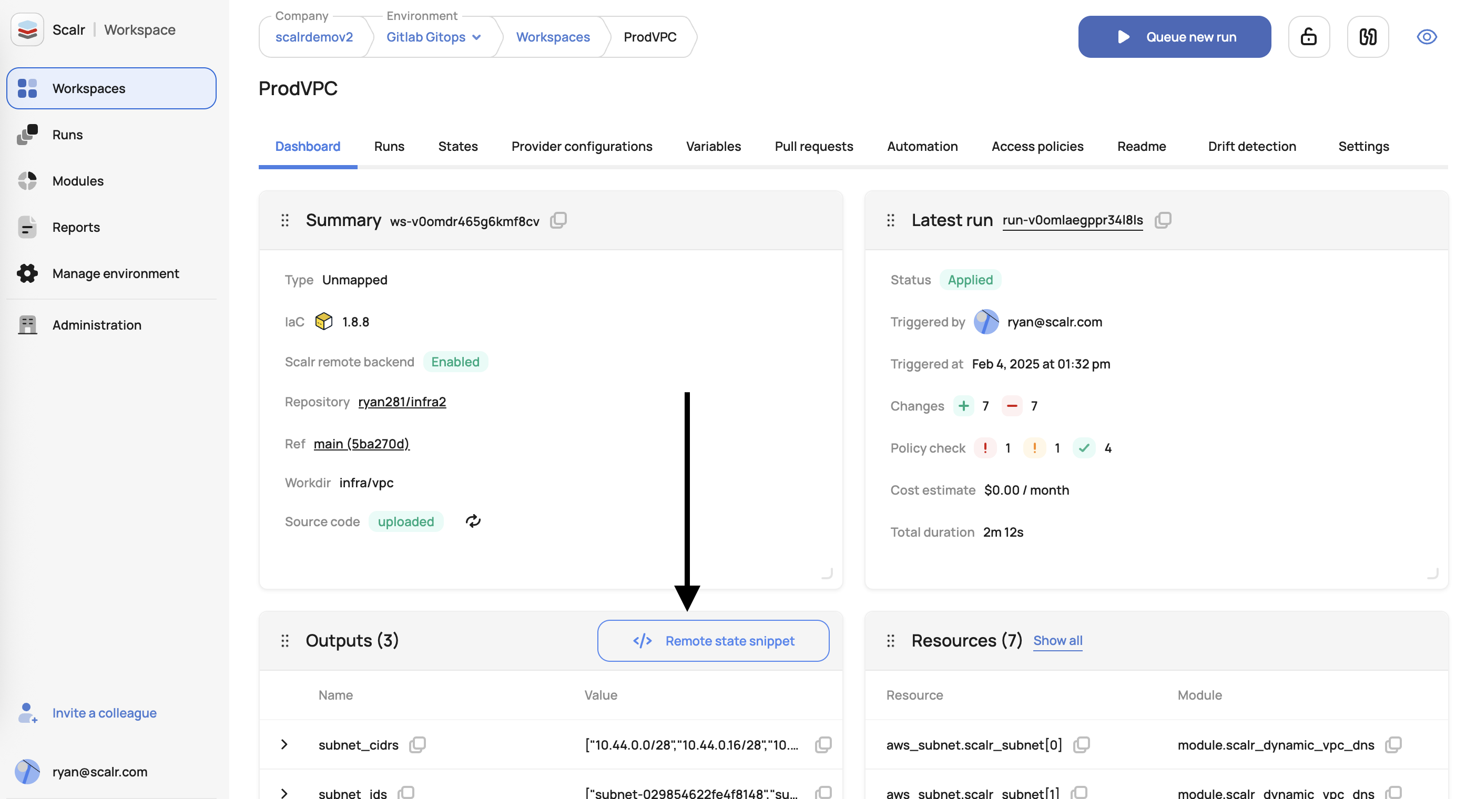This screenshot has height=799, width=1466.
Task: Copy the latest run ID
Action: [1163, 220]
